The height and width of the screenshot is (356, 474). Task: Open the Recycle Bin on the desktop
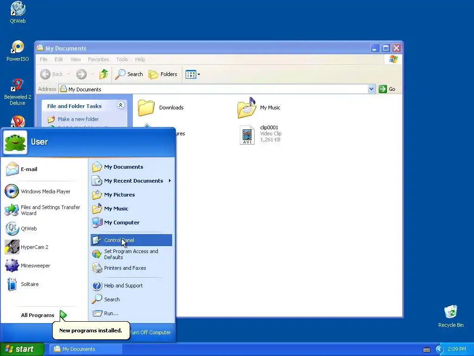click(451, 316)
